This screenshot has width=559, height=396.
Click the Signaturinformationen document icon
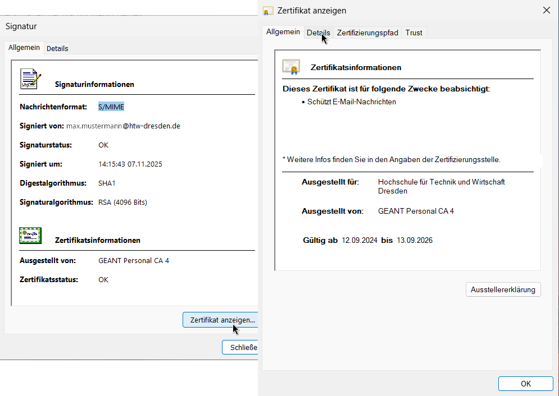[30, 79]
